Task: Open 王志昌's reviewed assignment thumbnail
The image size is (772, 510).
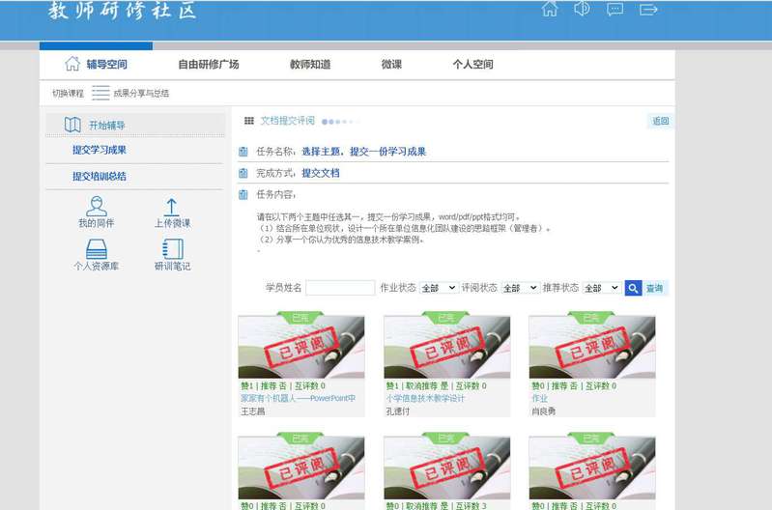Action: pyautogui.click(x=301, y=347)
